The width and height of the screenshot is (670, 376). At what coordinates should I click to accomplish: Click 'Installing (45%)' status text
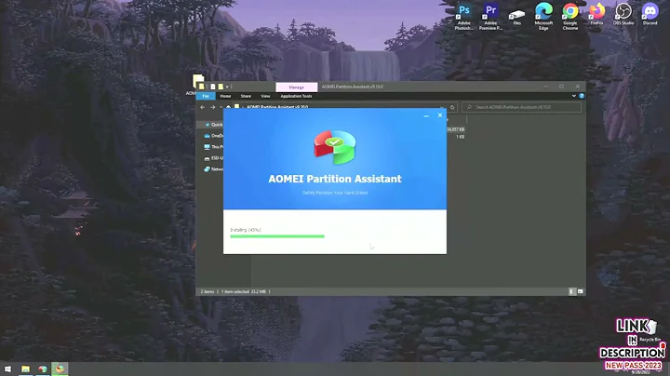(246, 230)
